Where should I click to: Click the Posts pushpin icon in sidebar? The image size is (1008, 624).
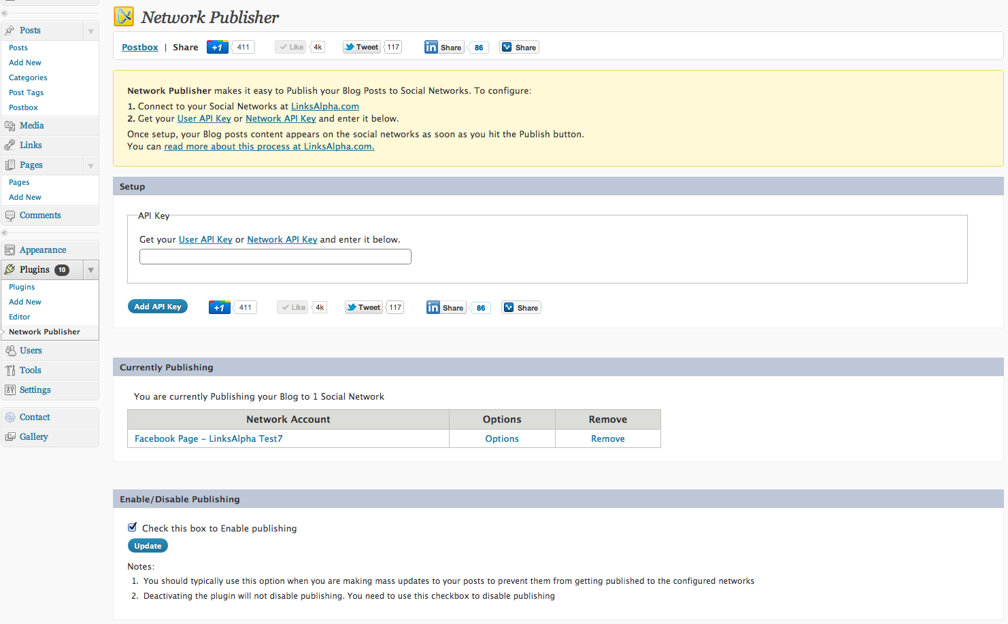[10, 30]
